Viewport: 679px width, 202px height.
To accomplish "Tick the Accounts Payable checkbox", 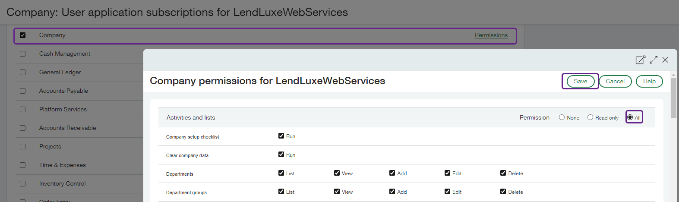I will (23, 91).
